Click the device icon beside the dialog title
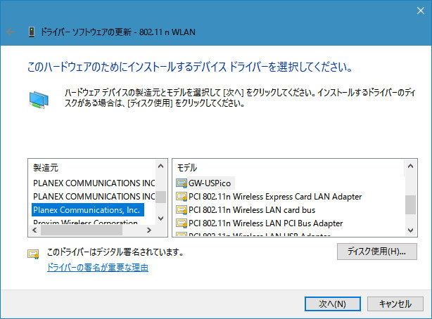This screenshot has height=319, width=432. coord(31,32)
